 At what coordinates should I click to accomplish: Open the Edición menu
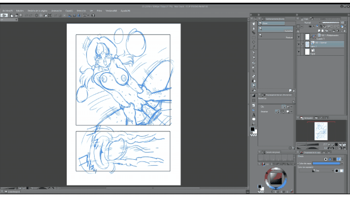click(20, 11)
